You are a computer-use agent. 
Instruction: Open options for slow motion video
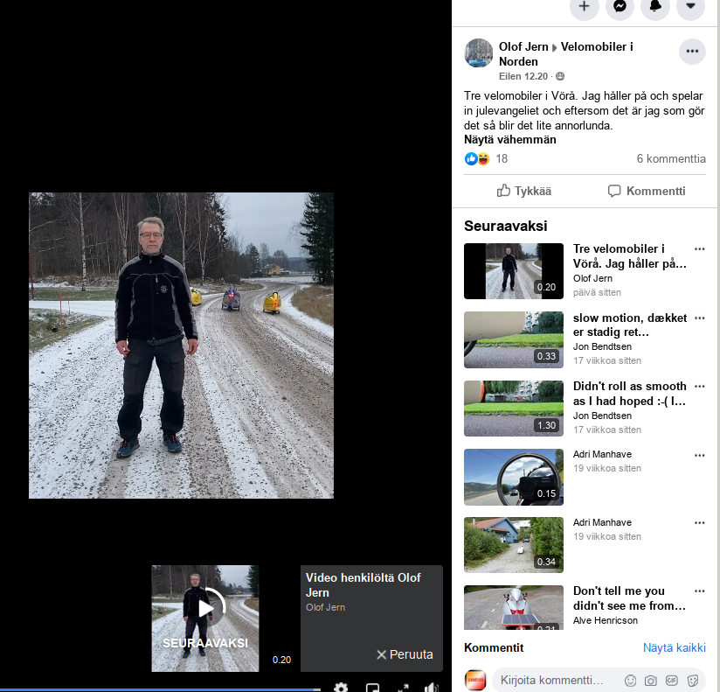click(699, 318)
